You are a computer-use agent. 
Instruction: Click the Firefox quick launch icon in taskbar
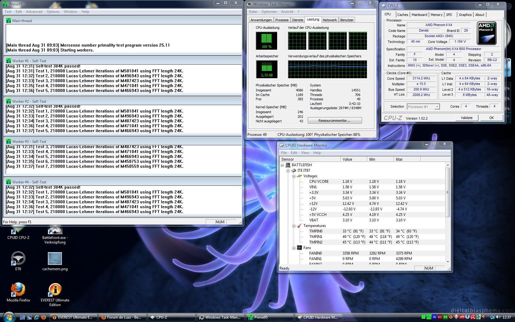tap(44, 317)
